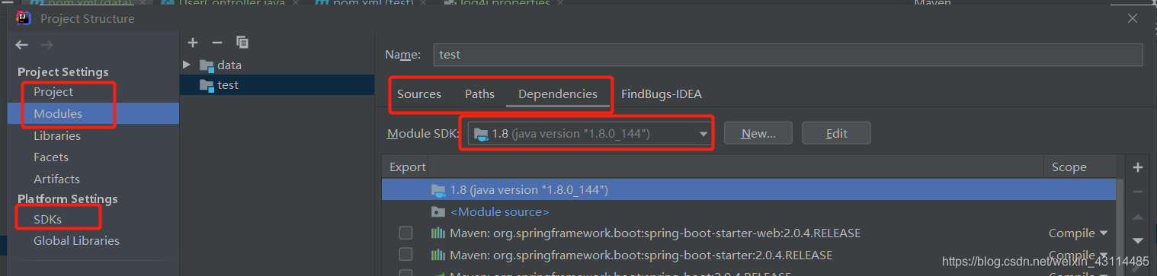Tick export checkbox for spring-boot-starter-web
1157x276 pixels.
(x=405, y=233)
